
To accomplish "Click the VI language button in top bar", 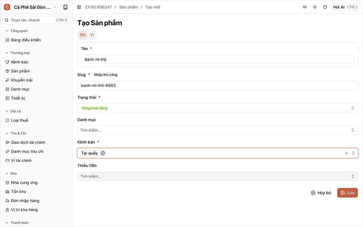I will tap(305, 7).
